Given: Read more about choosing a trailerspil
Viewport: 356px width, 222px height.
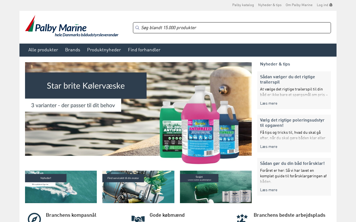Looking at the screenshot, I should click(269, 103).
